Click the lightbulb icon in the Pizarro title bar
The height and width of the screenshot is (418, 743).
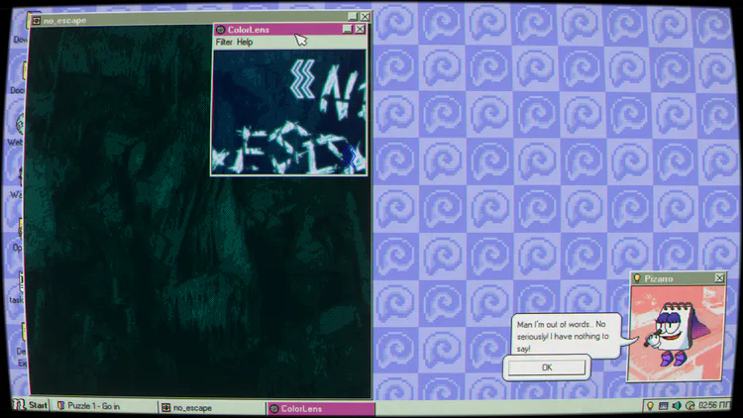(x=637, y=278)
